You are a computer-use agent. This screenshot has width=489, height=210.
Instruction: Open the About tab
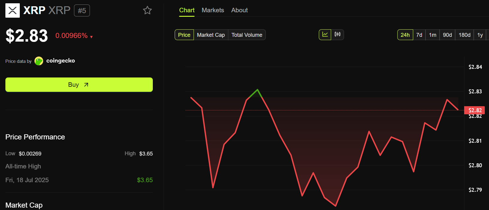(239, 10)
